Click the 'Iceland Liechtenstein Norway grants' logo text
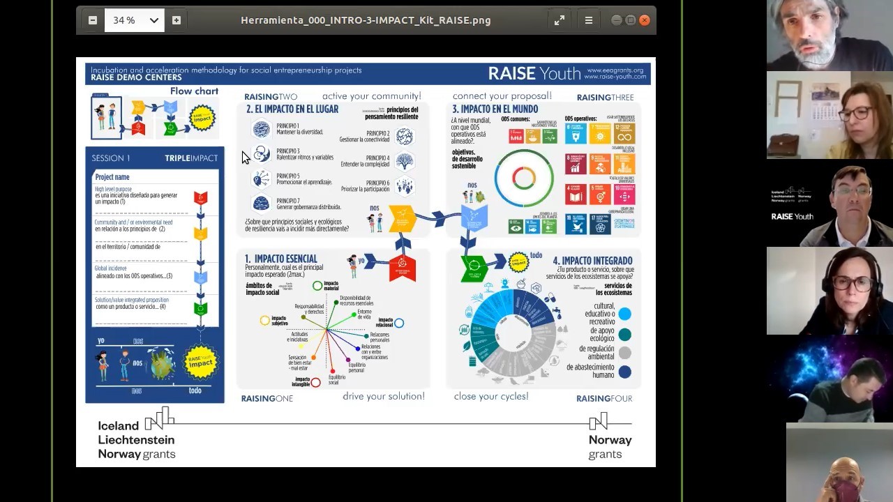Viewport: 893px width, 502px height. coord(137,440)
